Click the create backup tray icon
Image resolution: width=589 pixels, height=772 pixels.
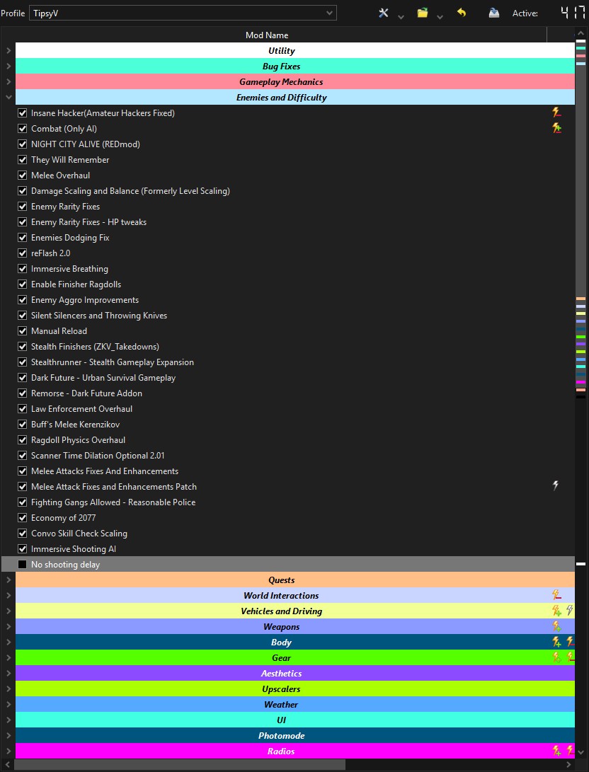(494, 13)
